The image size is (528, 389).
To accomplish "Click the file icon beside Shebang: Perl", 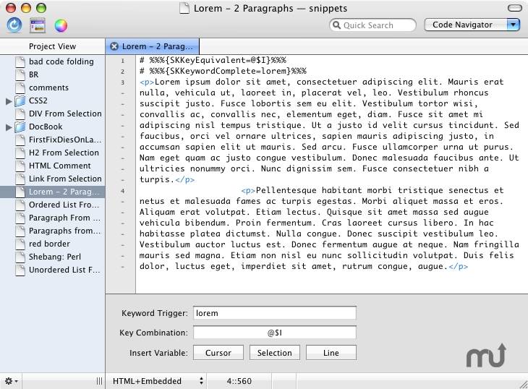I will pos(20,257).
